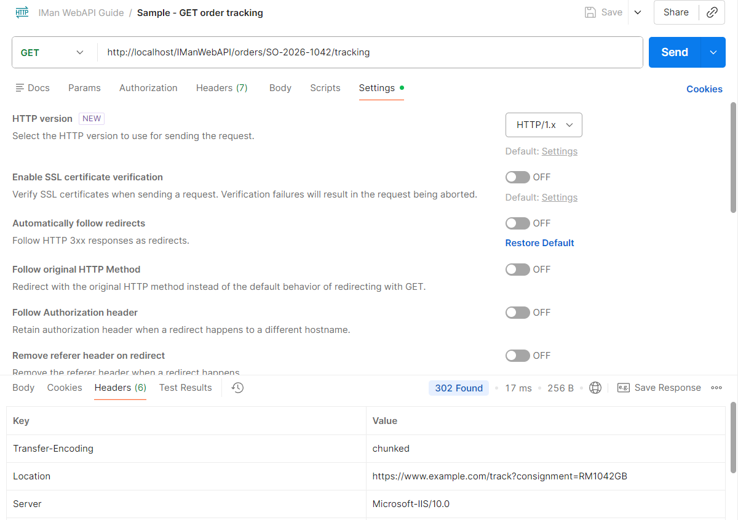Image resolution: width=738 pixels, height=520 pixels.
Task: Copy request link via chain icon
Action: click(x=712, y=12)
